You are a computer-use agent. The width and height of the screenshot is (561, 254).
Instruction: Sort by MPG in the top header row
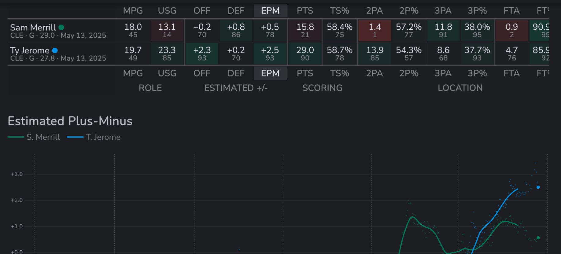pyautogui.click(x=133, y=11)
